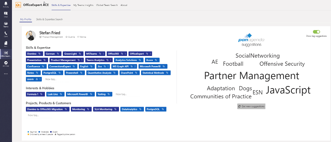Switch to Skills & Expertise Search subtab
This screenshot has height=142, width=331.
click(49, 19)
